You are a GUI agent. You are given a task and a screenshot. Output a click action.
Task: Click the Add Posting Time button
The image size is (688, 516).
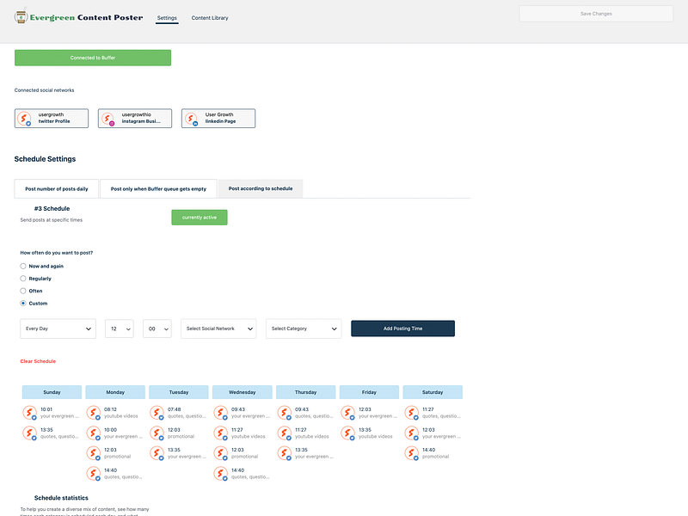402,329
